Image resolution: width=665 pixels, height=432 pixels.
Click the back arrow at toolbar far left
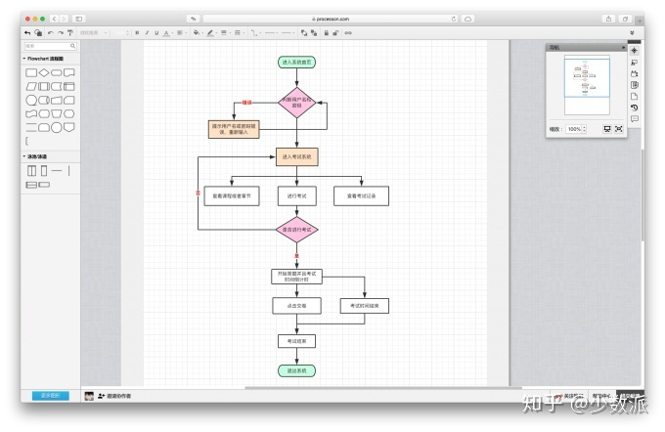coord(27,32)
